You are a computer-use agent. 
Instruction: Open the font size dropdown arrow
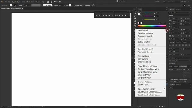(178, 19)
